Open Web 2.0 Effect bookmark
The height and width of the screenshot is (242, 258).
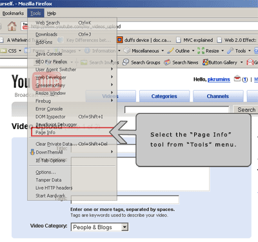pyautogui.click(x=237, y=40)
